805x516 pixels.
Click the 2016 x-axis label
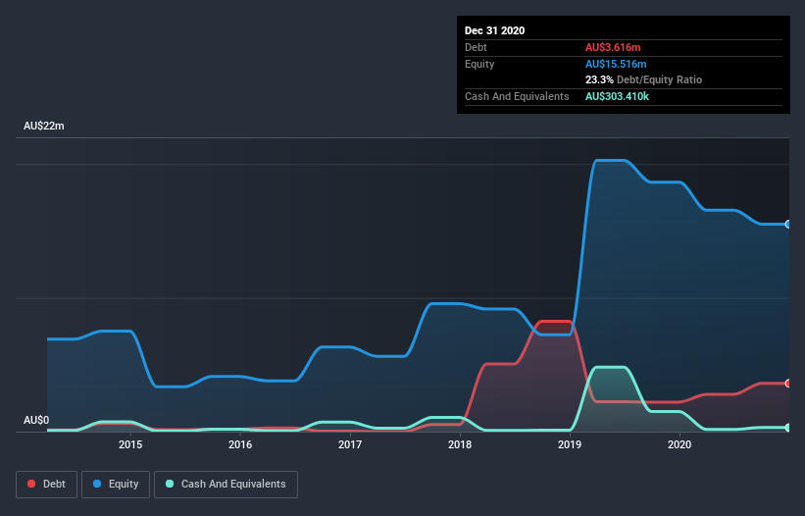click(x=240, y=444)
